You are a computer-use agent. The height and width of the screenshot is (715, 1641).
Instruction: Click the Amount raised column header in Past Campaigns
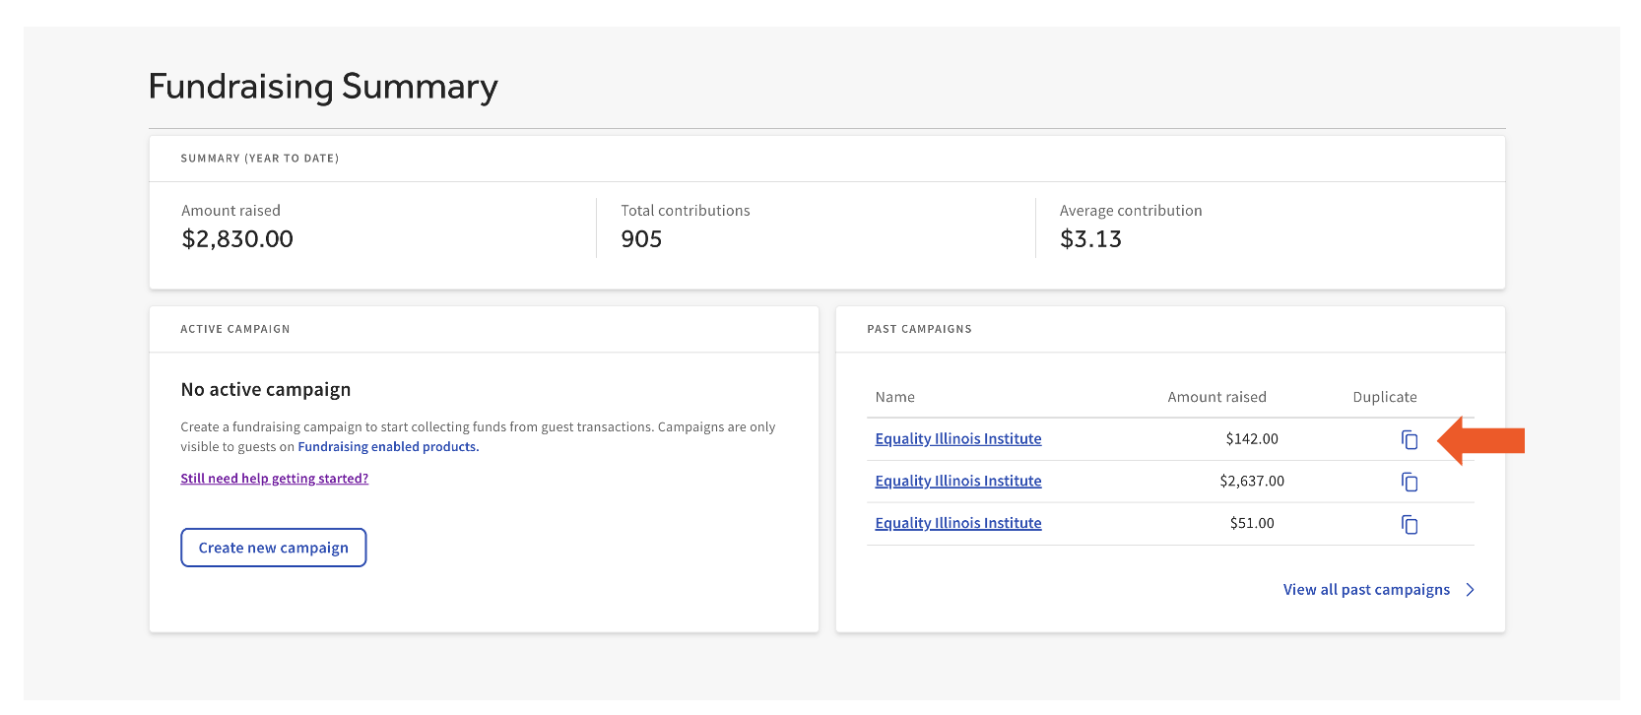tap(1216, 397)
